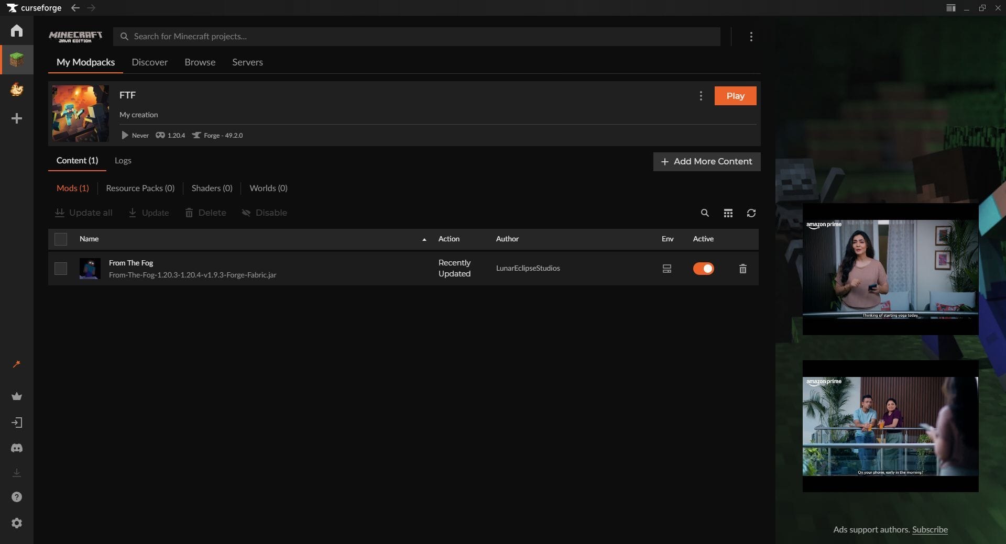Viewport: 1006px width, 544px height.
Task: Open the FTF modpack three-dot menu
Action: coord(701,96)
